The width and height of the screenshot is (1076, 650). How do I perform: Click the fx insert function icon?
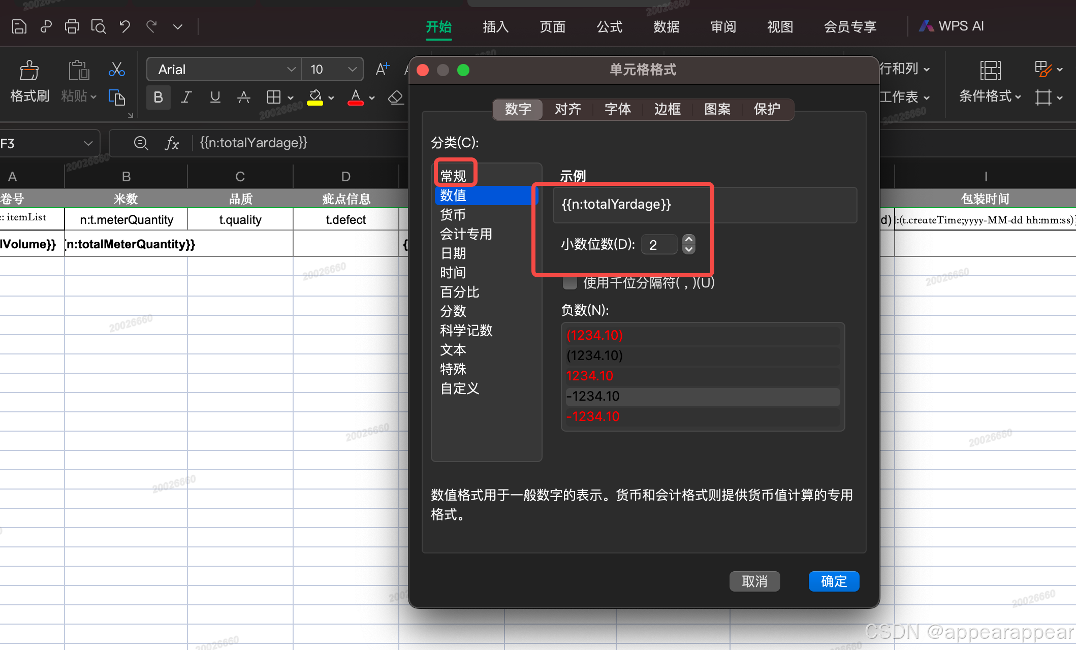(172, 143)
